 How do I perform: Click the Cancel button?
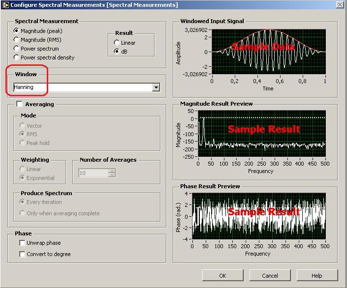click(x=270, y=276)
